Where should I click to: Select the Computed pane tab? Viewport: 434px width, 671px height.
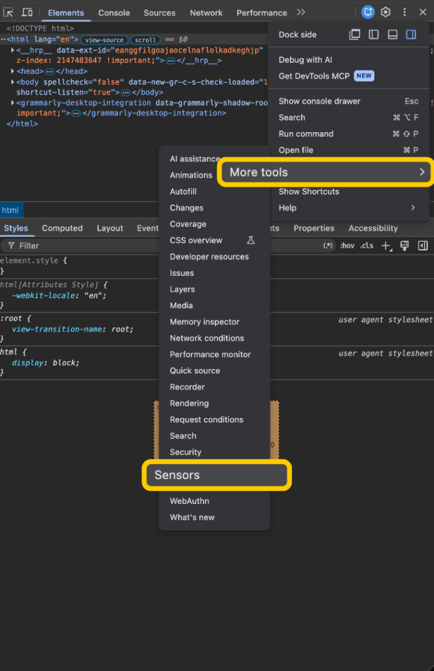(62, 228)
